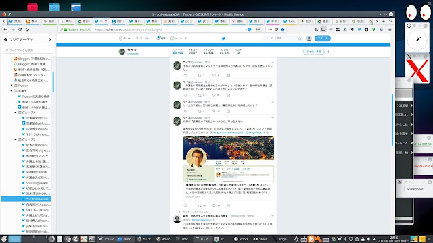The image size is (433, 243).
Task: Go to the Firefox home page
Action: [x=27, y=30]
